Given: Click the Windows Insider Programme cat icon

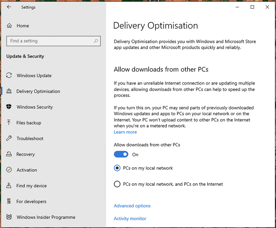Looking at the screenshot, I should [9, 217].
